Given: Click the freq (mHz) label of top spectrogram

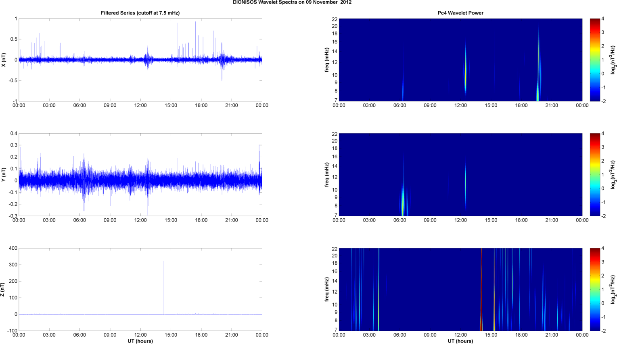Looking at the screenshot, I should (x=326, y=60).
